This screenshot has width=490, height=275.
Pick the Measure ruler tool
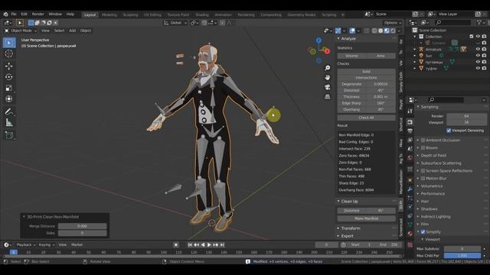(8, 122)
